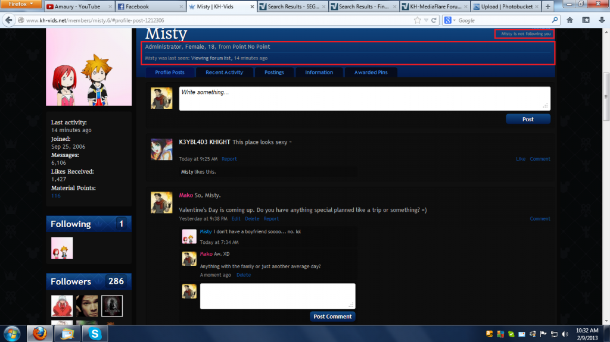Viewport: 610px width, 342px height.
Task: Click the Post button
Action: click(528, 120)
